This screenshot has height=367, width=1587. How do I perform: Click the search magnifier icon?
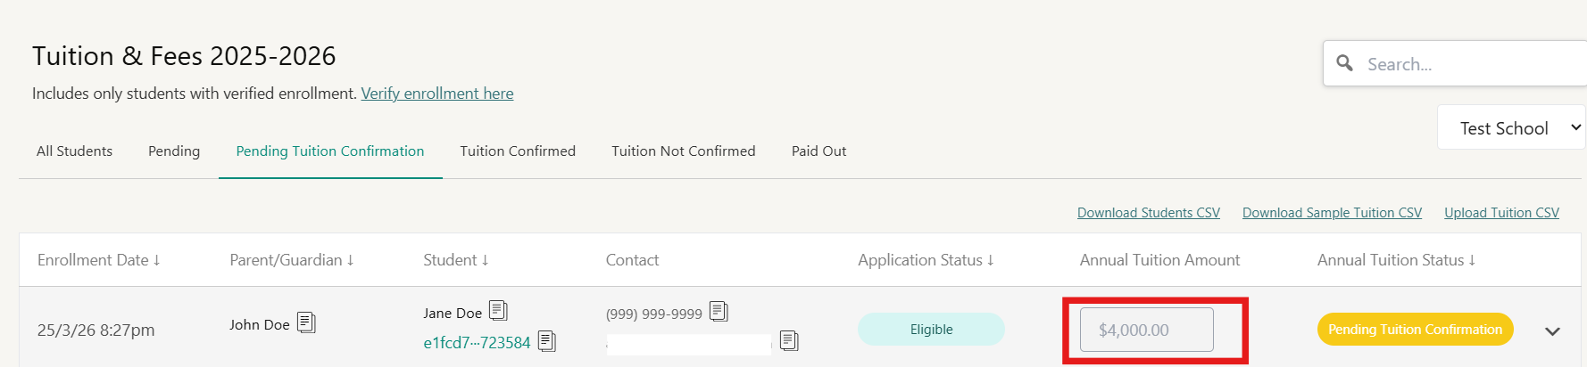(1344, 63)
